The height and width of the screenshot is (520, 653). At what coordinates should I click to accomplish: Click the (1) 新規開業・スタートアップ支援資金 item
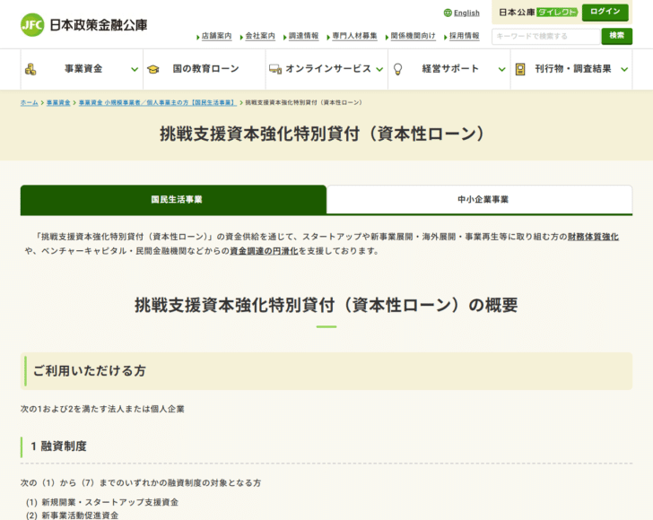(102, 502)
